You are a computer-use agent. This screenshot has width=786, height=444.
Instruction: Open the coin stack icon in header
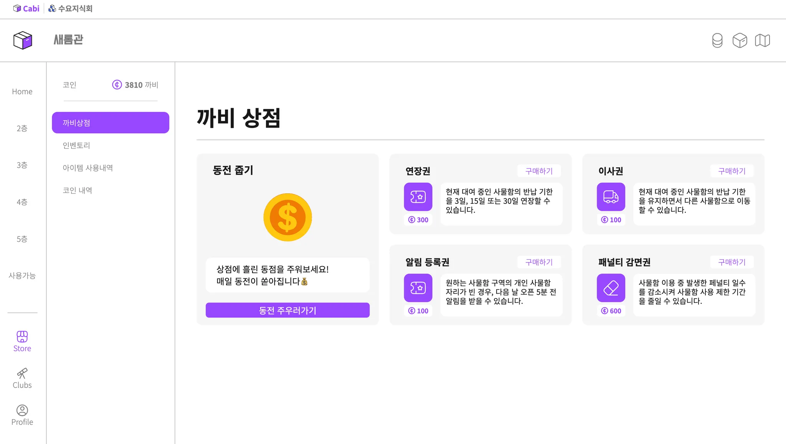[x=717, y=40]
